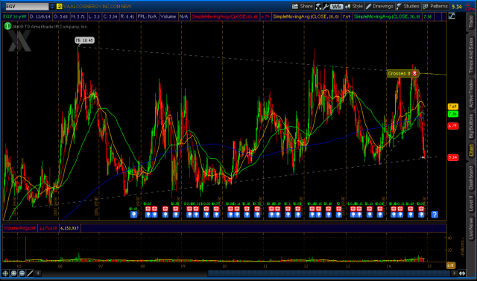Click the yellow SimpleMovingAvg CLOSE 20 label
The width and height of the screenshot is (477, 281).
pyautogui.click(x=306, y=16)
